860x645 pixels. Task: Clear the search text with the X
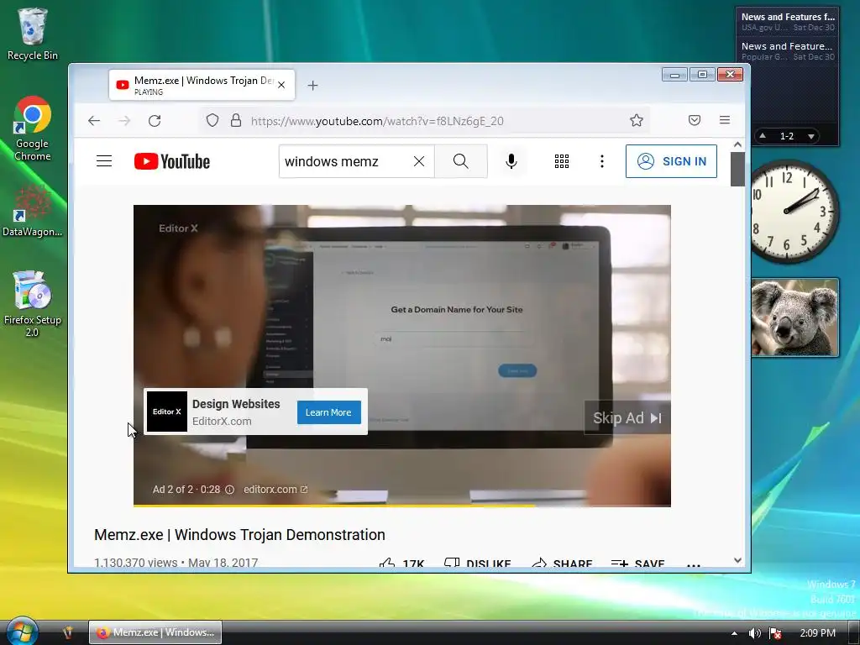point(419,161)
